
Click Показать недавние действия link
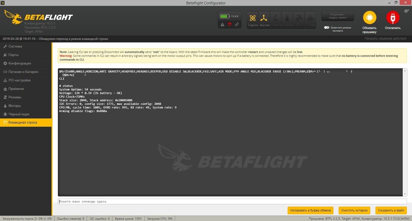click(x=385, y=39)
